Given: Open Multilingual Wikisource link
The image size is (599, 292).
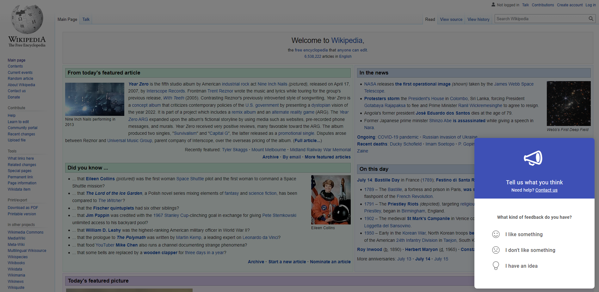Looking at the screenshot, I should 27,251.
